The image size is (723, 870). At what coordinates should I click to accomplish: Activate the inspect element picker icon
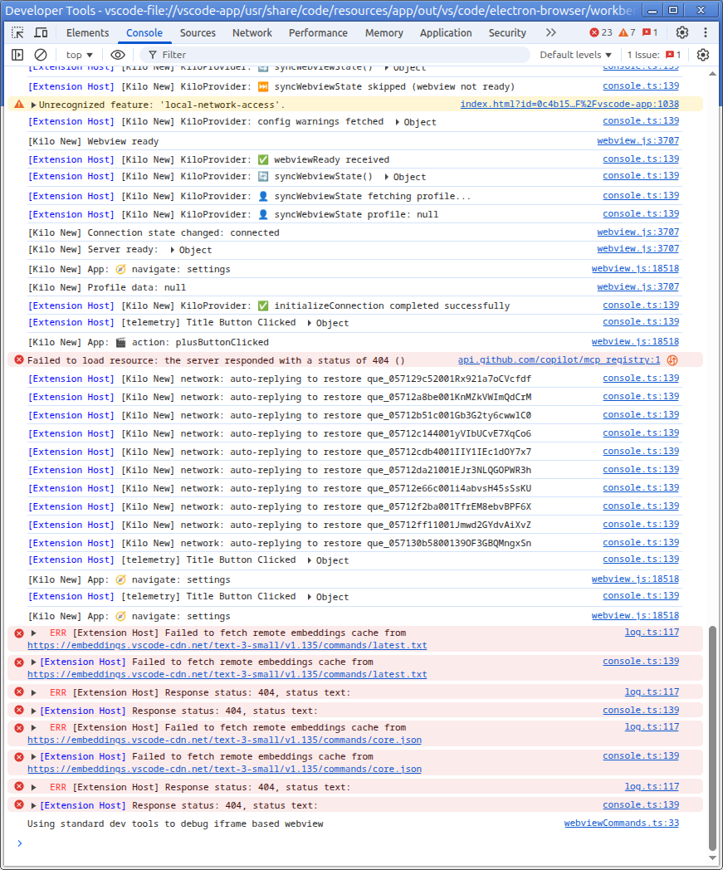(17, 32)
